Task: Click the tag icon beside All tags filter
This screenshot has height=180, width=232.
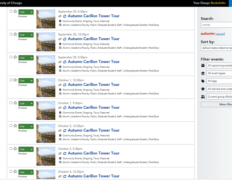Action: coord(203,81)
